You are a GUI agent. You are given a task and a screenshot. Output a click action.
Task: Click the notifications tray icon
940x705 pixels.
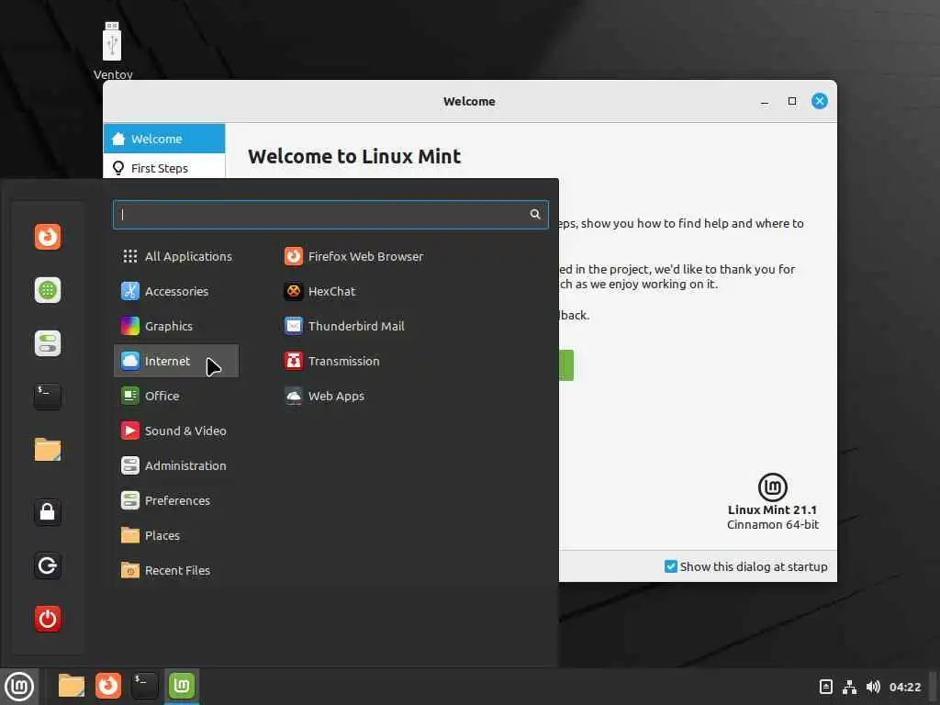[825, 687]
